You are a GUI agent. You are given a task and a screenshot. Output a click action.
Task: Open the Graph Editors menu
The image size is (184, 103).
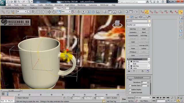pyautogui.click(x=70, y=5)
